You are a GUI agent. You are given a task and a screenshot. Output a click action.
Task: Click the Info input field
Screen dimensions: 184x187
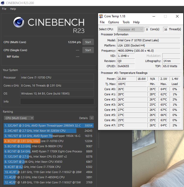pos(57,101)
